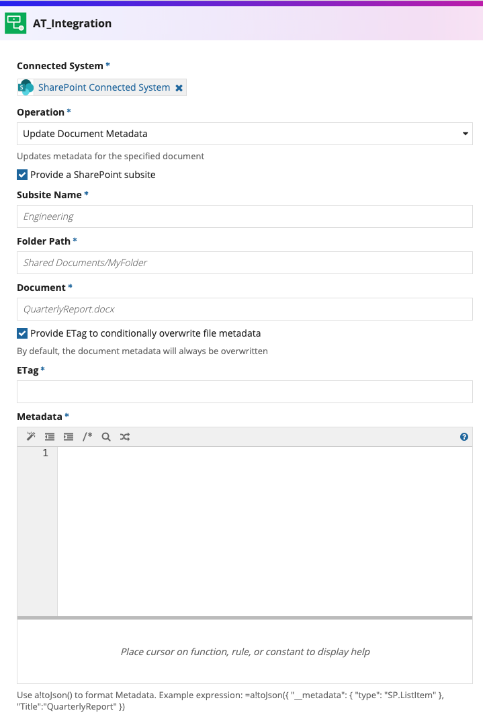Click 'By default, the document metadata' note
This screenshot has height=719, width=483.
pos(142,351)
